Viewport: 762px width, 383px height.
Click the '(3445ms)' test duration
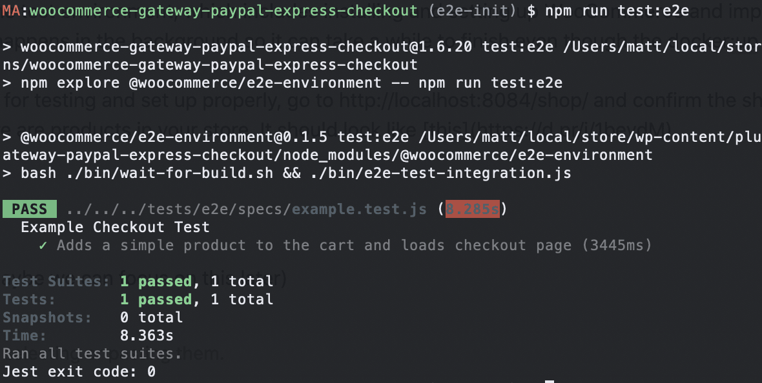tap(617, 245)
